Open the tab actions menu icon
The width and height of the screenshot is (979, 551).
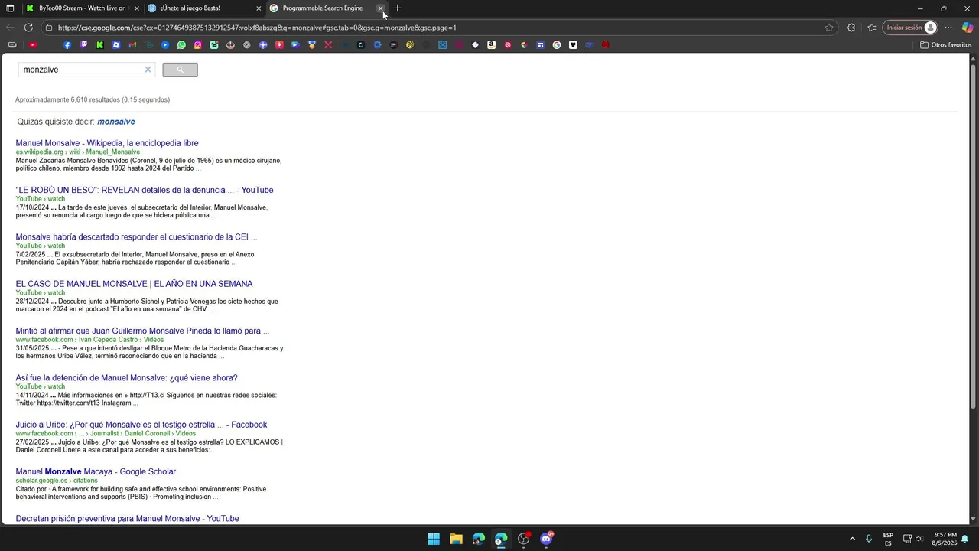[x=10, y=8]
